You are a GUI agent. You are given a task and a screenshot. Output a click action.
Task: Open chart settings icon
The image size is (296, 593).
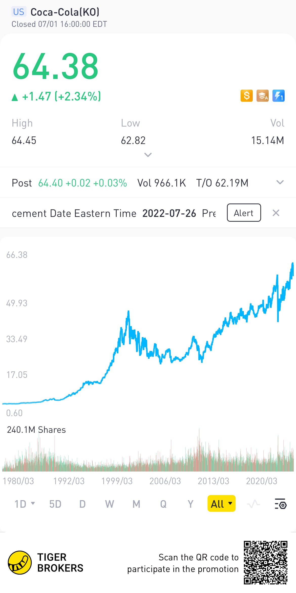tap(280, 504)
